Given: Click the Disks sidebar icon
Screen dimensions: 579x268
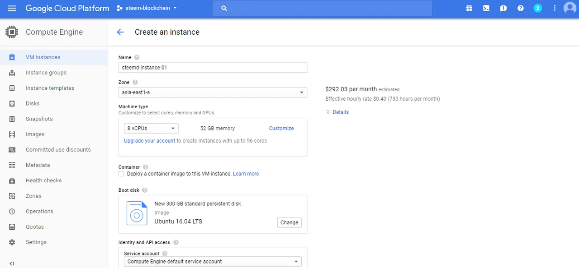Looking at the screenshot, I should (x=12, y=103).
